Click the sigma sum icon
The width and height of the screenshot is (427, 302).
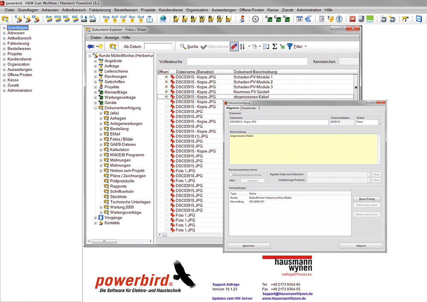[275, 46]
